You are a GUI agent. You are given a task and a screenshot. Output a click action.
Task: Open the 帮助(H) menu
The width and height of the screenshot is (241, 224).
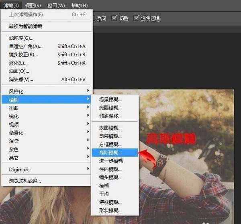point(79,6)
